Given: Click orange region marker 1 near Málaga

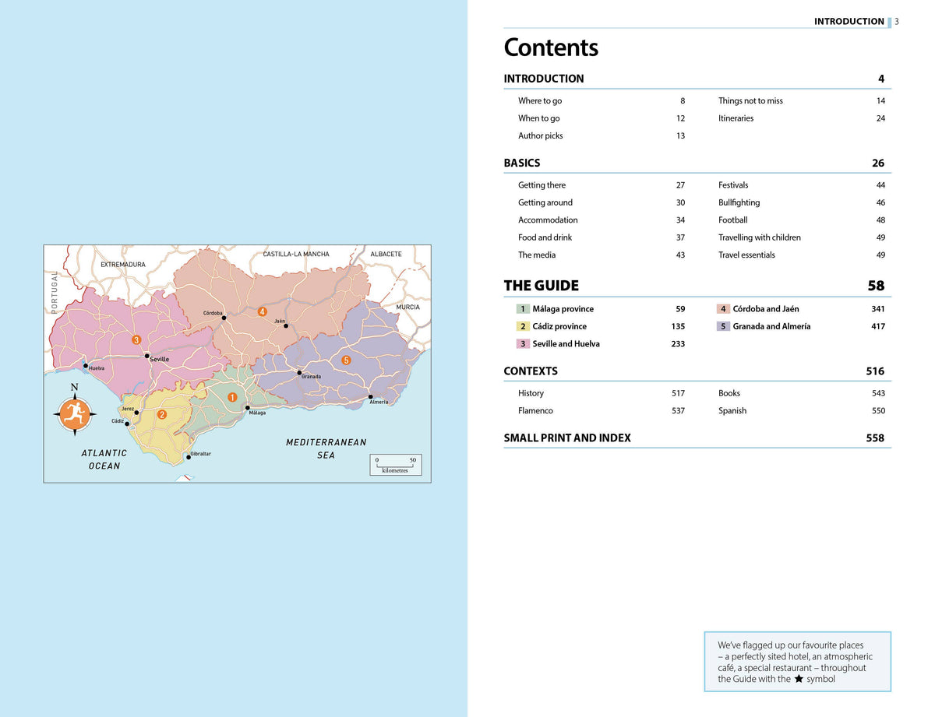Looking at the screenshot, I should 232,398.
